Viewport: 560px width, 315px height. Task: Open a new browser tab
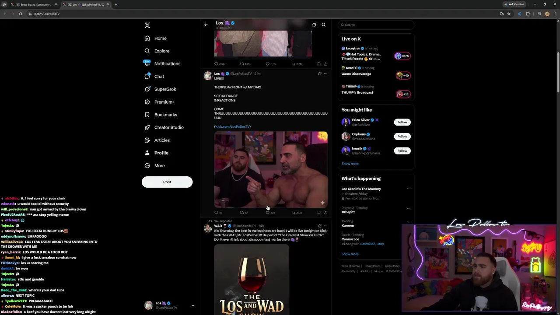click(116, 4)
